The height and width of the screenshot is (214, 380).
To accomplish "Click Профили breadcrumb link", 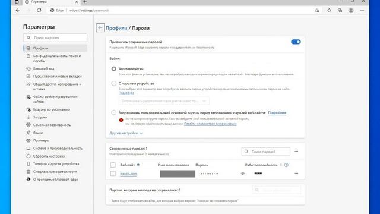I will (116, 28).
